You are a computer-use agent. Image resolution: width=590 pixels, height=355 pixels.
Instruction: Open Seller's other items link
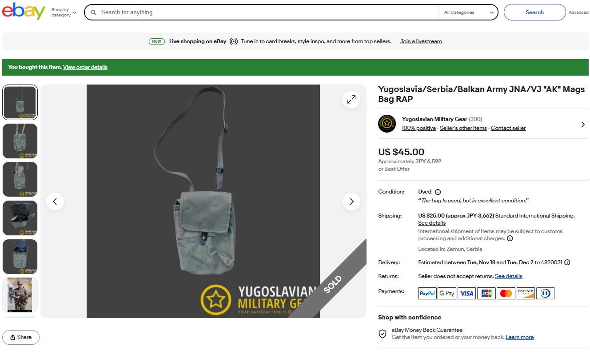pos(463,128)
